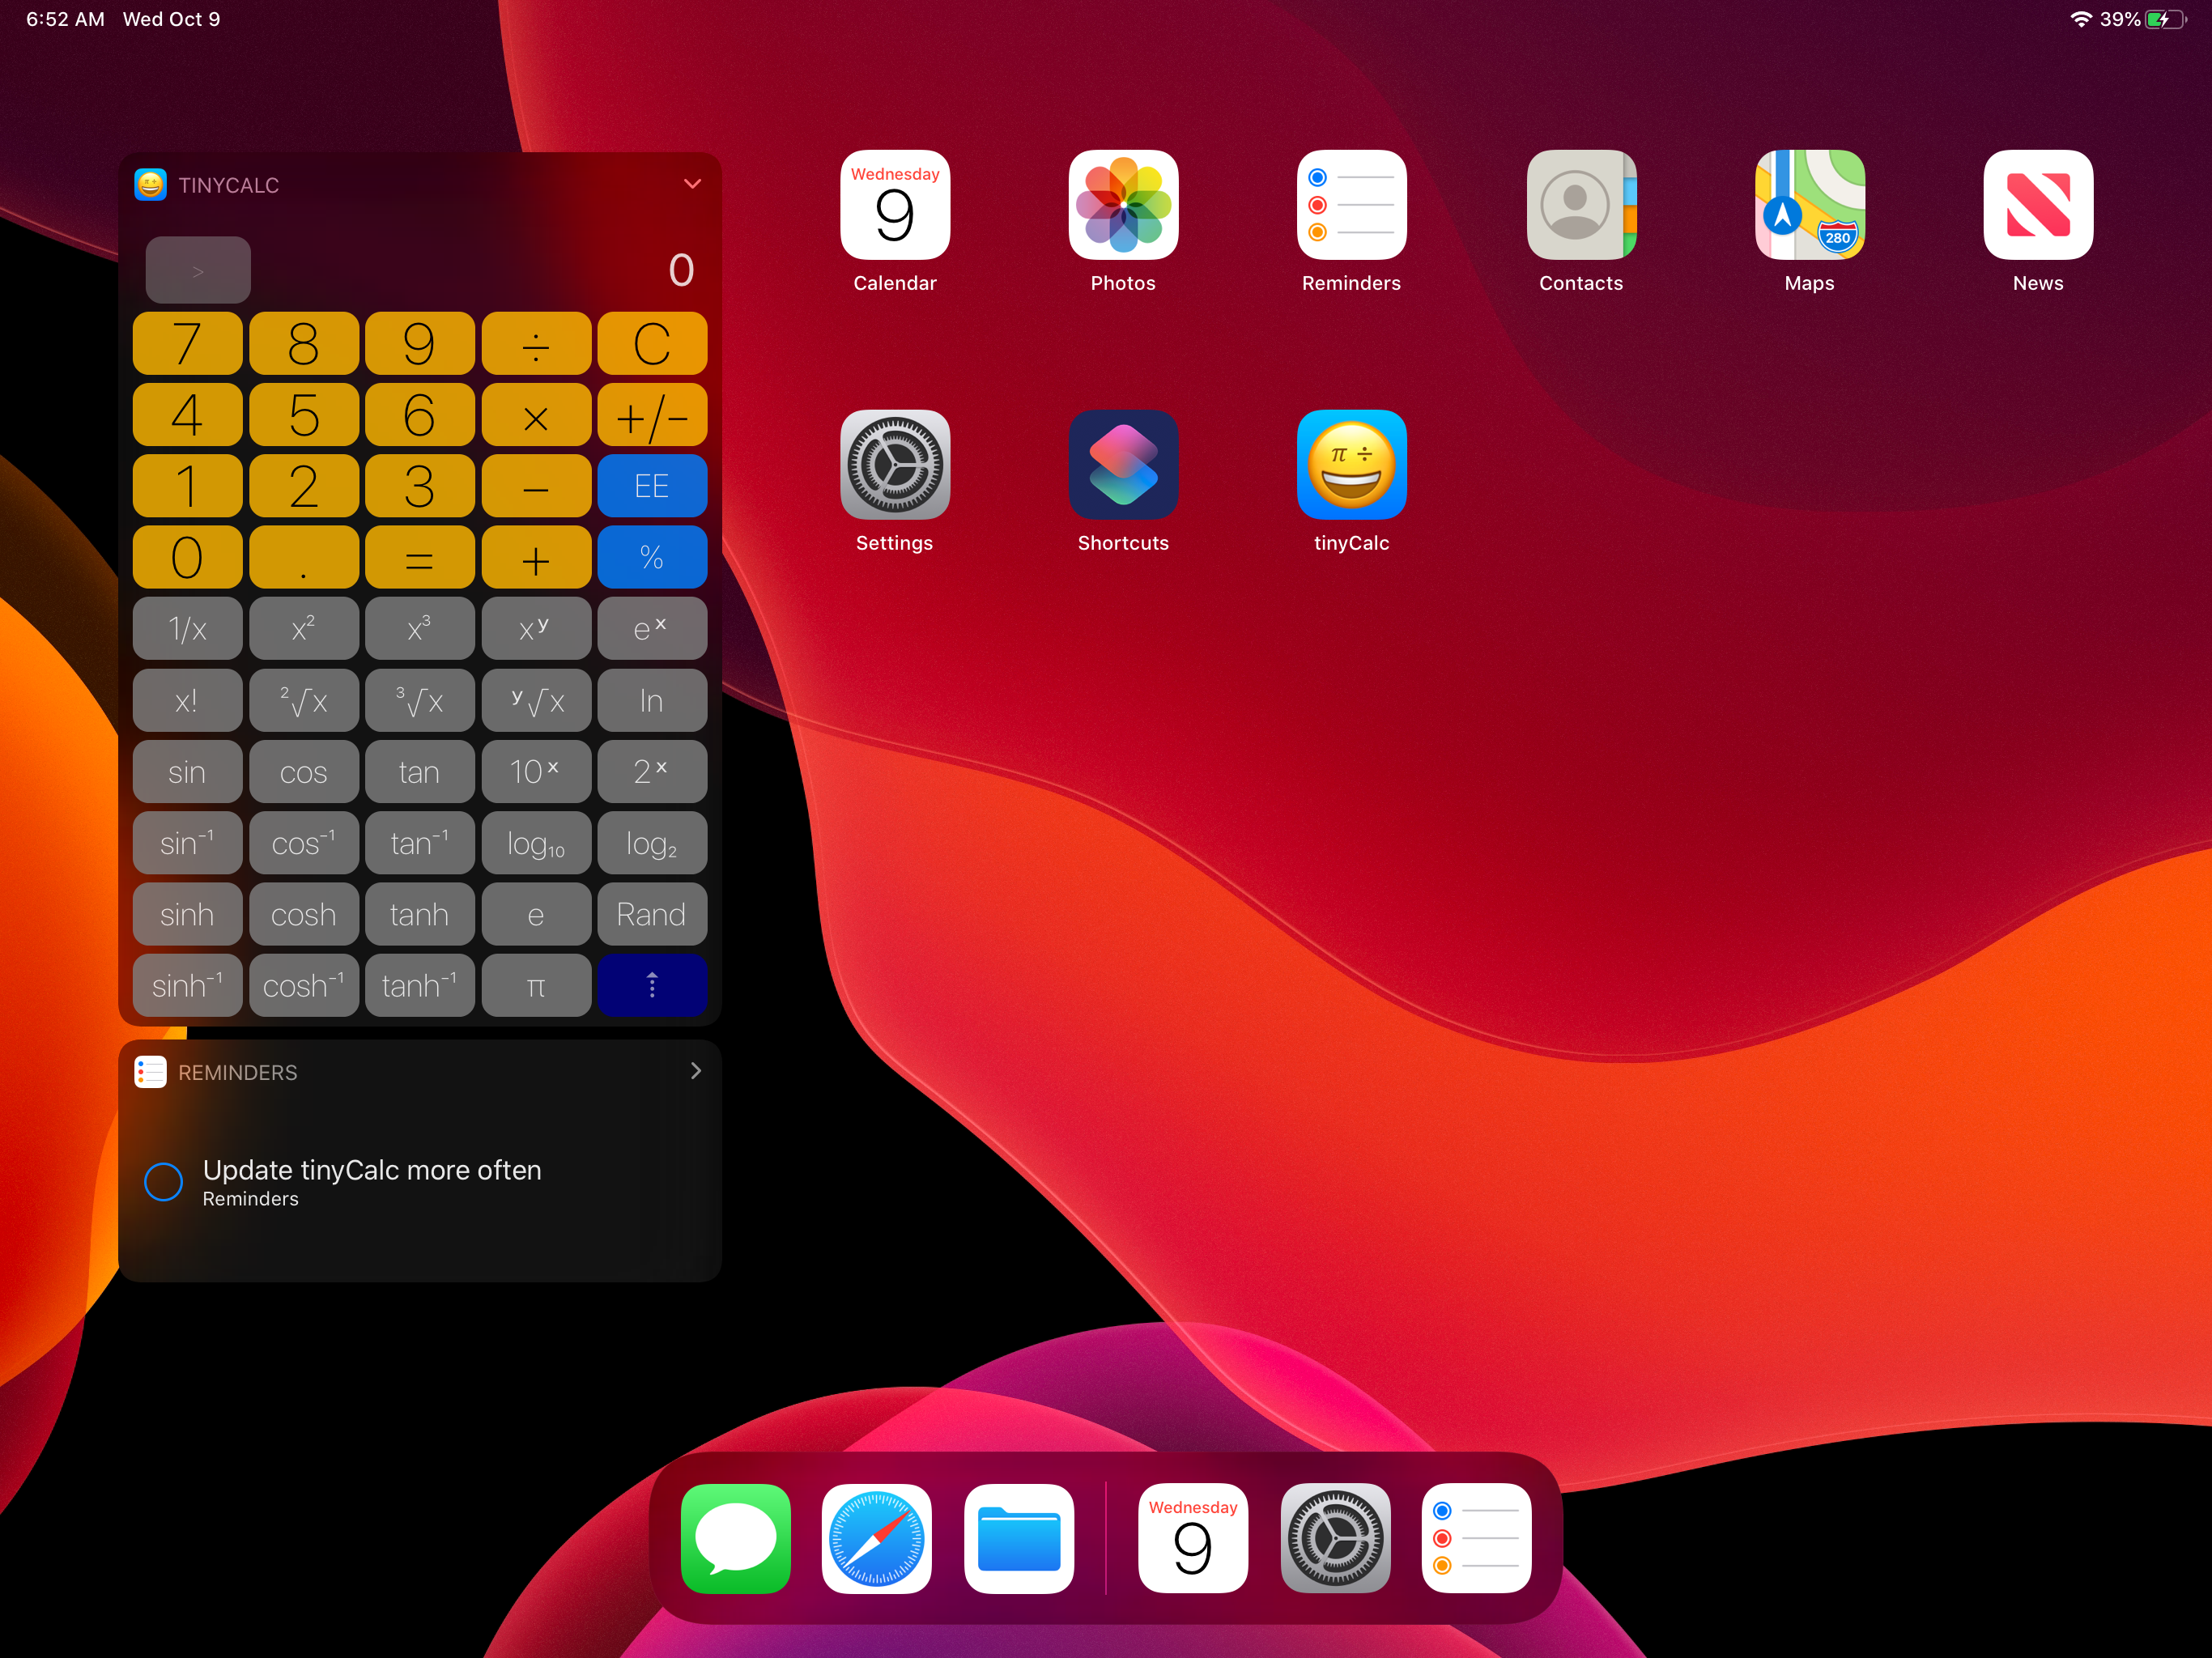Tap the multiply key
The height and width of the screenshot is (1658, 2212).
(536, 415)
